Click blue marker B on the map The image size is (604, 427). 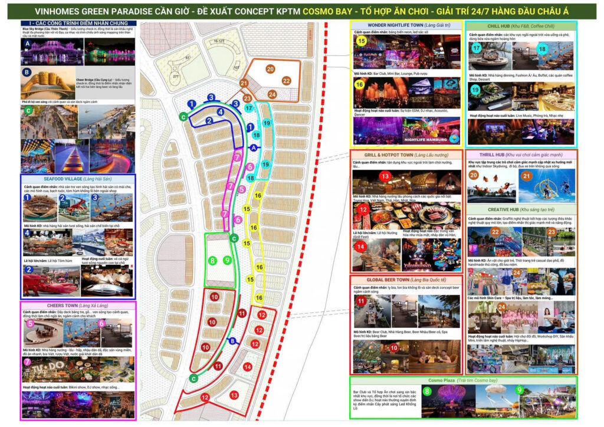[x=232, y=340]
